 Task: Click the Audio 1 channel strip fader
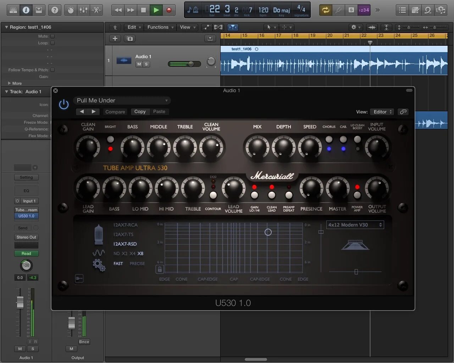(20, 302)
